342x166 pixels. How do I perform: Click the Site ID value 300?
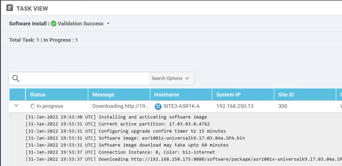coord(283,106)
